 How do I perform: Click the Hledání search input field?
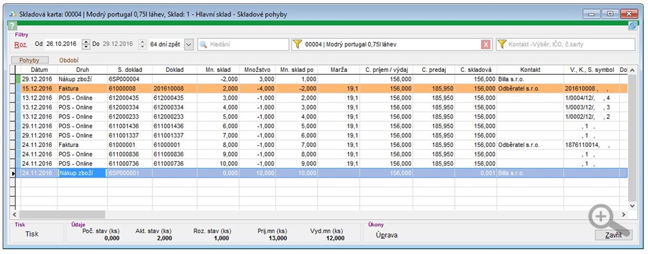coord(243,45)
